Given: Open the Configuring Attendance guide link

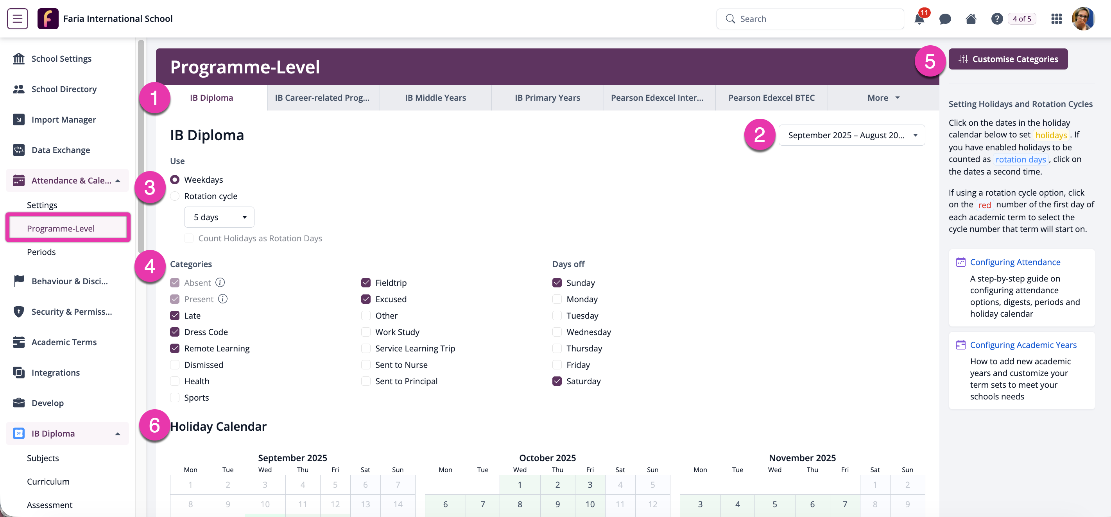Looking at the screenshot, I should pos(1015,262).
